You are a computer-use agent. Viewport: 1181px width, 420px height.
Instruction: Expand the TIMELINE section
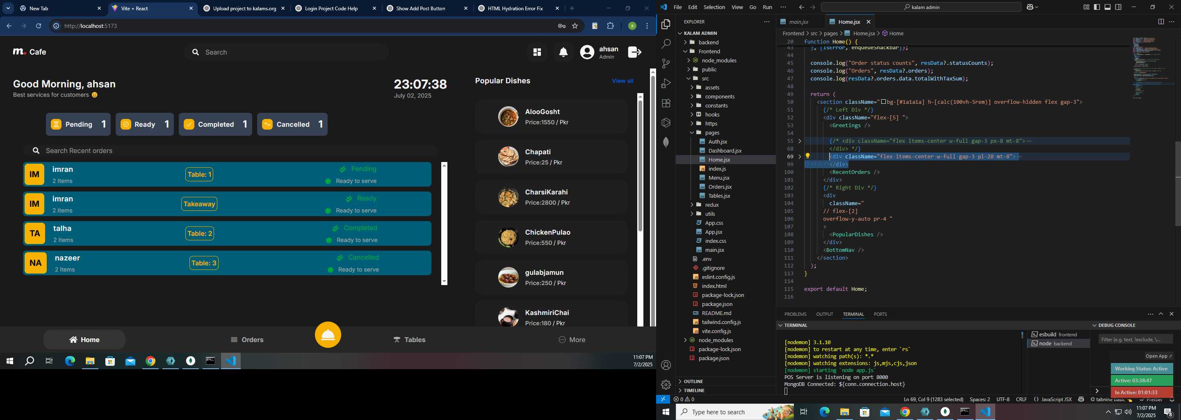tap(694, 390)
